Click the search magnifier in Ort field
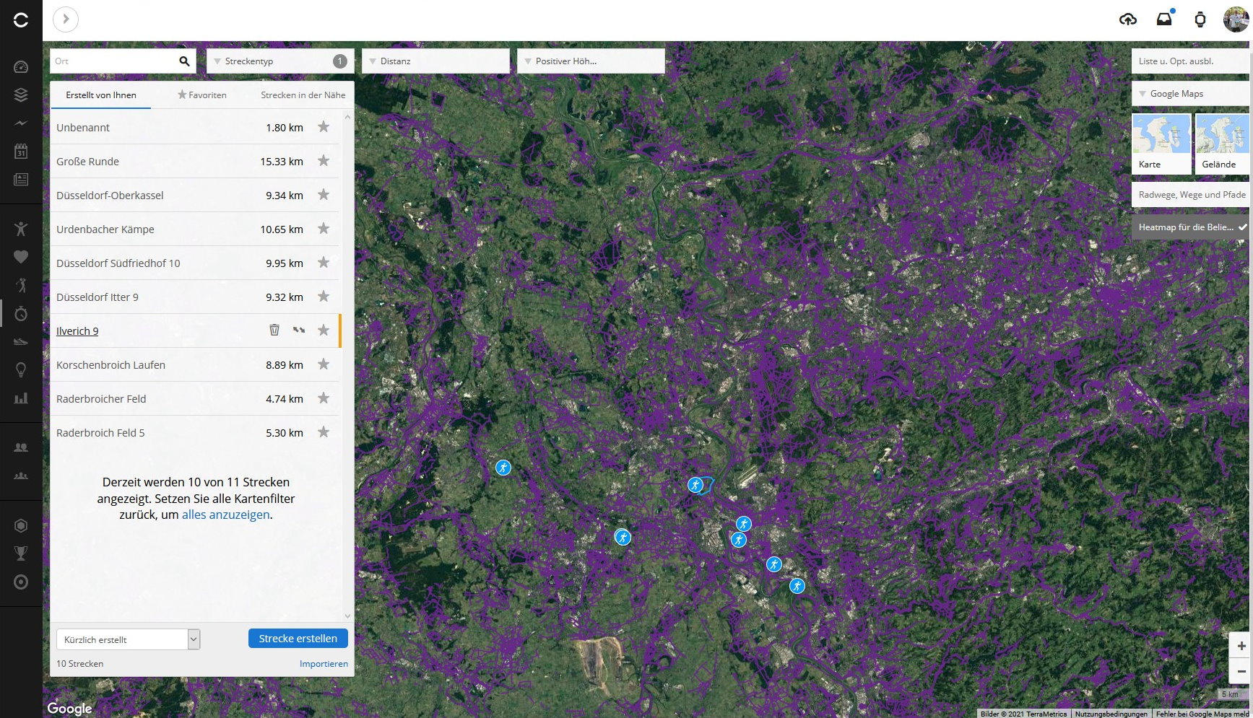This screenshot has width=1253, height=718. pyautogui.click(x=184, y=61)
